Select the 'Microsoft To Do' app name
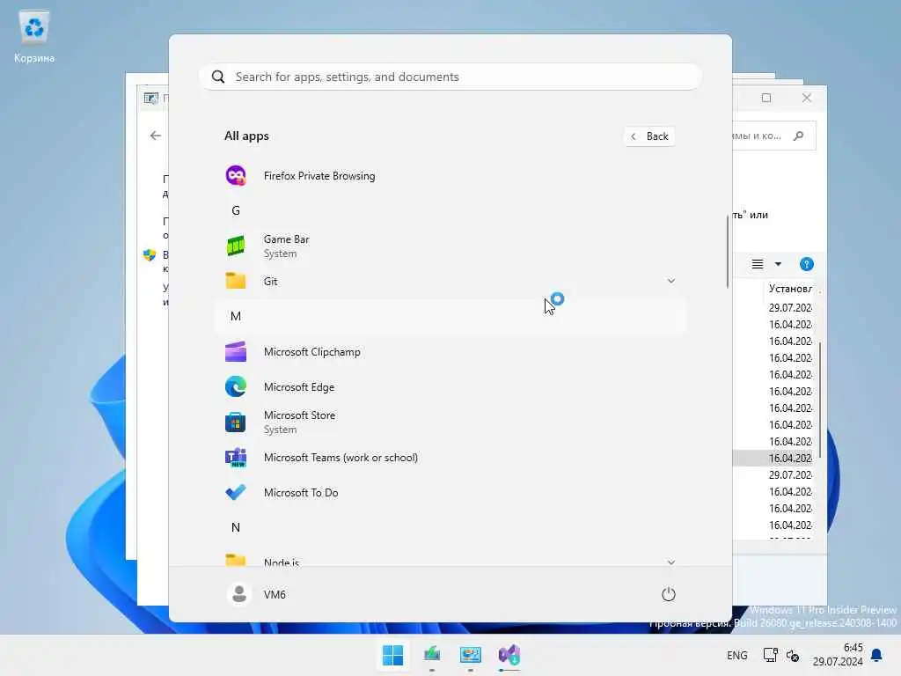 301,493
